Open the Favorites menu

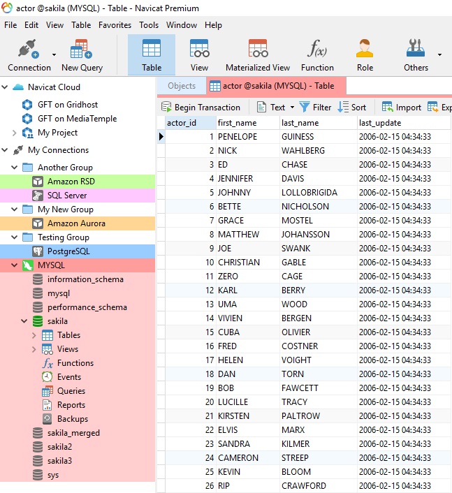[x=115, y=25]
